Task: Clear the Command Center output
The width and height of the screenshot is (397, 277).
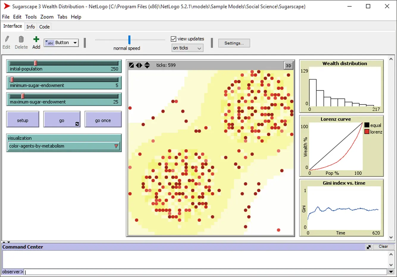Action: 383,247
